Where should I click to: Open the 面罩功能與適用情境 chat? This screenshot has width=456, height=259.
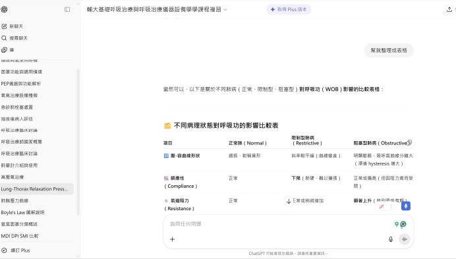pyautogui.click(x=22, y=72)
